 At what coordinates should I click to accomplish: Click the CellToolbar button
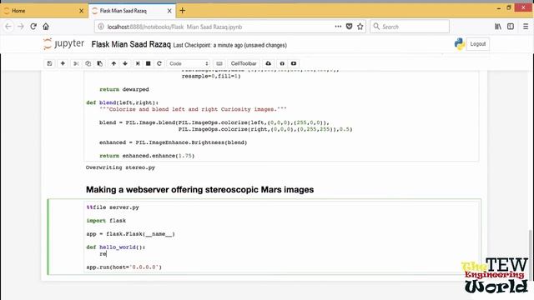coord(244,63)
